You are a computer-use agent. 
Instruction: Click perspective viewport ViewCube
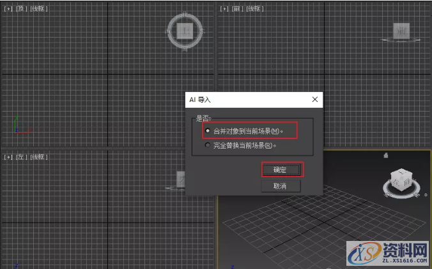pos(402,180)
